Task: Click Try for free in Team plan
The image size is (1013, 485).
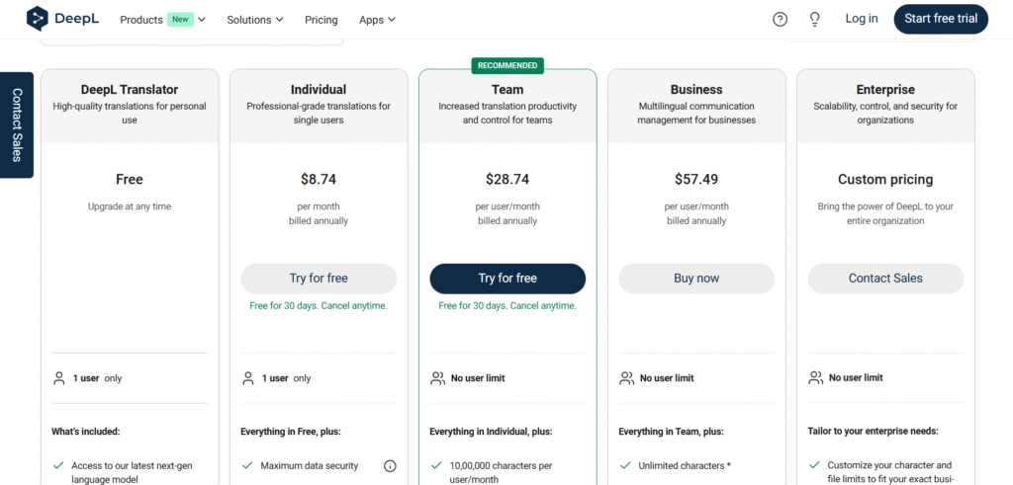Action: pos(507,279)
